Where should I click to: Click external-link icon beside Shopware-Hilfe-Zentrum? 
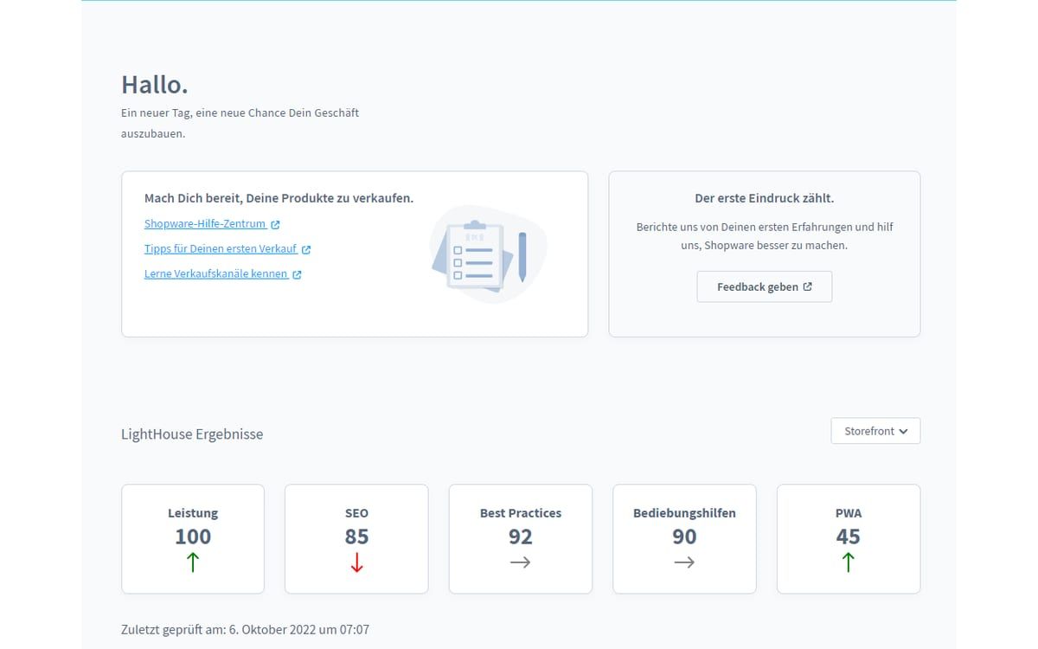click(275, 225)
